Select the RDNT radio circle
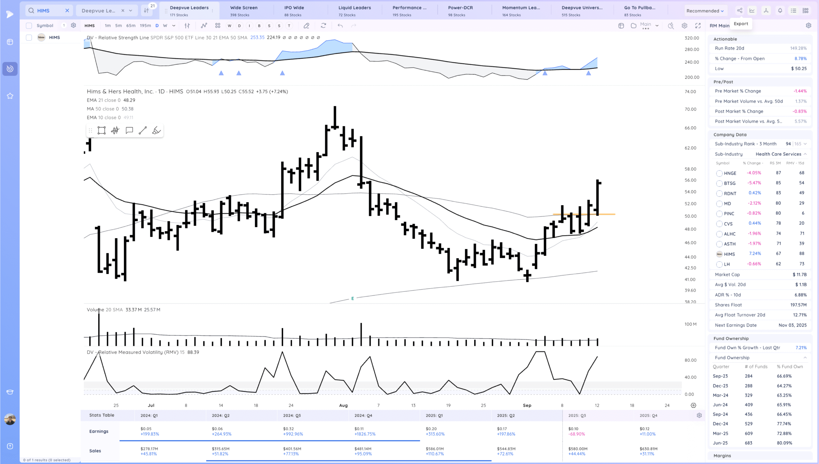The width and height of the screenshot is (819, 464). (x=719, y=193)
